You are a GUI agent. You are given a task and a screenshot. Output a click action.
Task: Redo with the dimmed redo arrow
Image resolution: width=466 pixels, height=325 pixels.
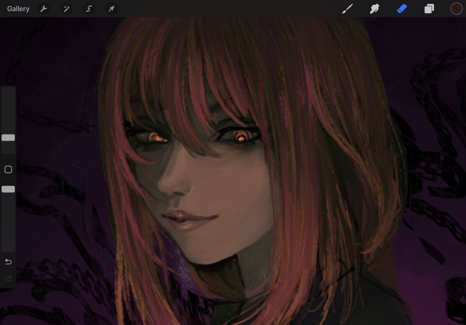(x=8, y=278)
